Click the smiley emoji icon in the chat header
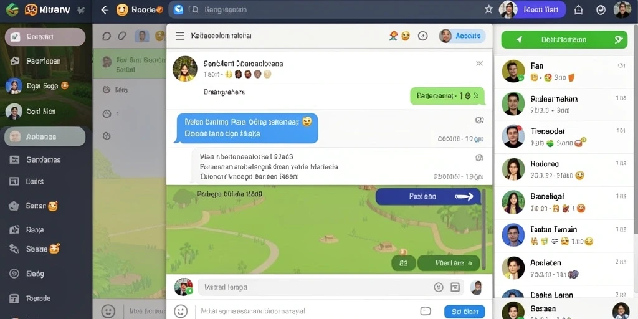The image size is (638, 319). (x=406, y=36)
